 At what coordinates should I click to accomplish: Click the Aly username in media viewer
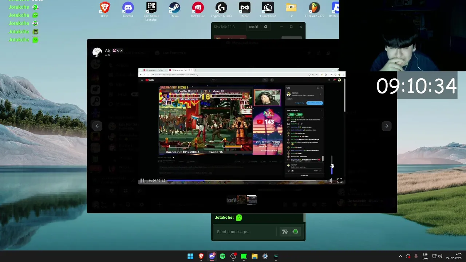click(108, 51)
